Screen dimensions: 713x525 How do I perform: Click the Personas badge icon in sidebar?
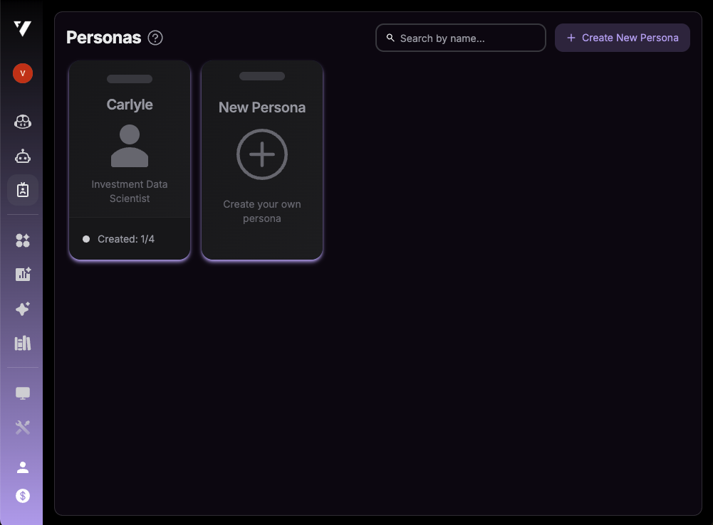coord(22,190)
